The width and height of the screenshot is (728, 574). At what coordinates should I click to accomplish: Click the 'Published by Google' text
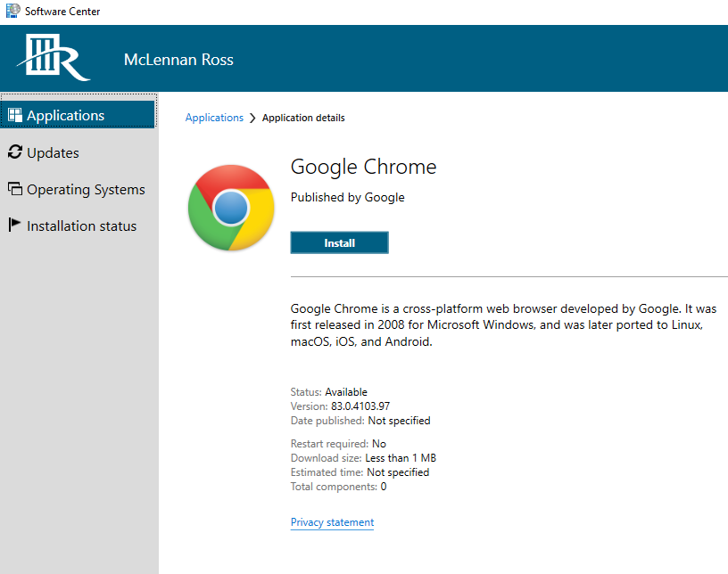347,197
